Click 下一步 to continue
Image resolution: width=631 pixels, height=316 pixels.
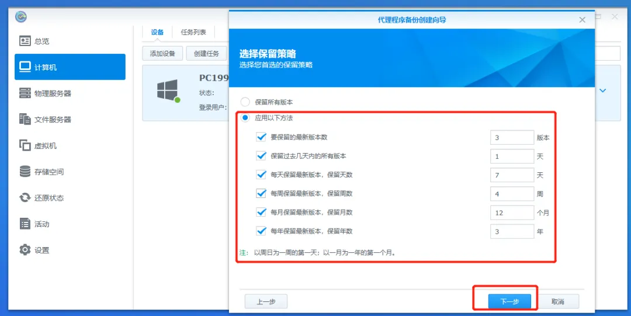[x=509, y=301]
